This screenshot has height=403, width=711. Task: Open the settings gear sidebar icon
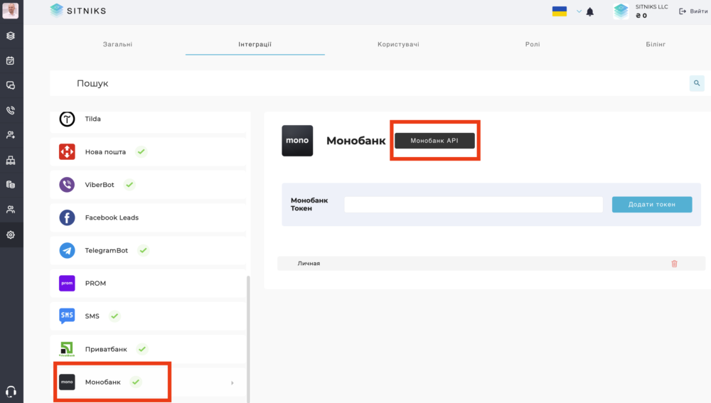point(11,235)
